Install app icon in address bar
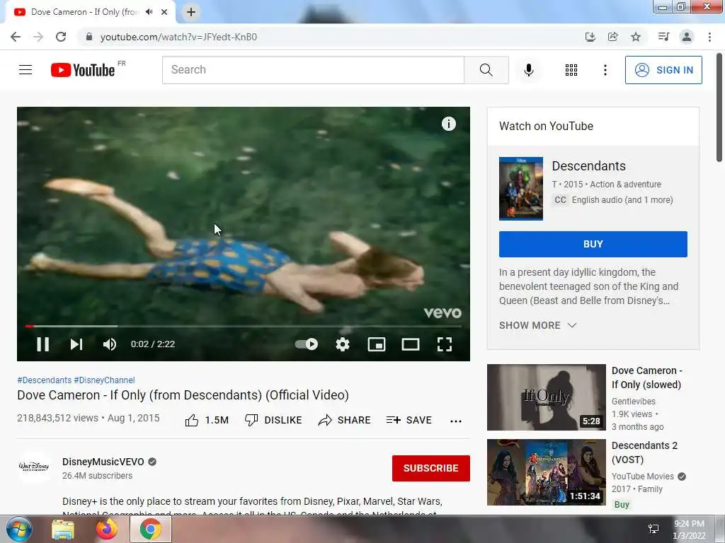 [x=590, y=37]
